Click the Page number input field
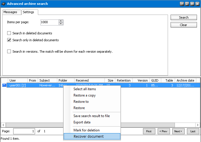Image resolution: width=201 pixels, height=142 pixels. coord(24,131)
